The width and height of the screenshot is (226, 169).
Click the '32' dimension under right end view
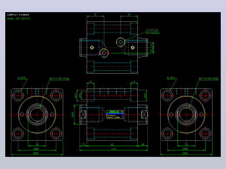186,144
